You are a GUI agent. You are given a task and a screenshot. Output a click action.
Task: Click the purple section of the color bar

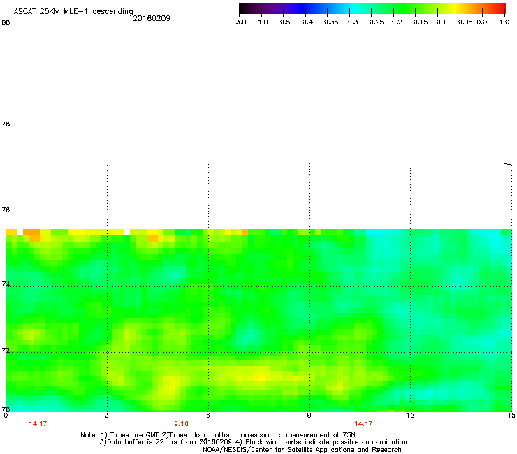click(280, 8)
